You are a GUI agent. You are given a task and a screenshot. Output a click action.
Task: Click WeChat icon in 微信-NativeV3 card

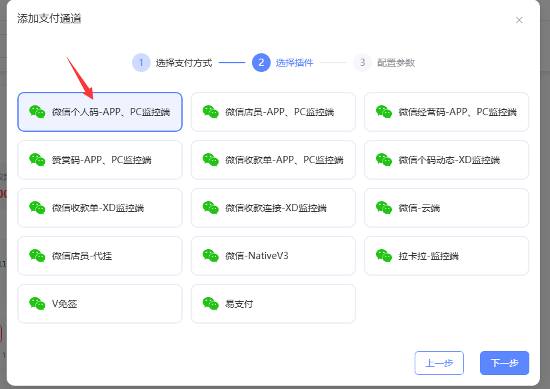(211, 256)
